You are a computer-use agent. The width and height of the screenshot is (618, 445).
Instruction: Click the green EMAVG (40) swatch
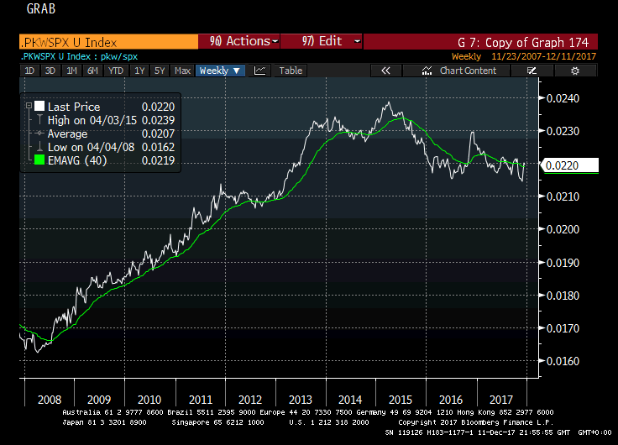(x=39, y=160)
